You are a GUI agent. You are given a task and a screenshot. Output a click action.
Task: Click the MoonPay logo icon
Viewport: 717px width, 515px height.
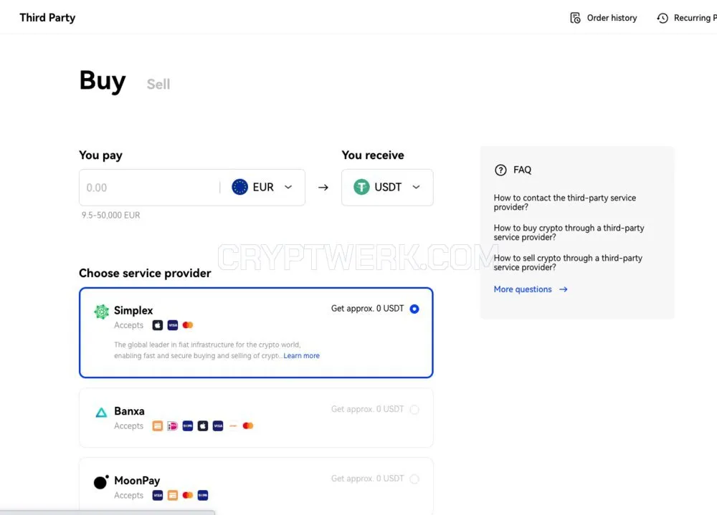pyautogui.click(x=101, y=482)
